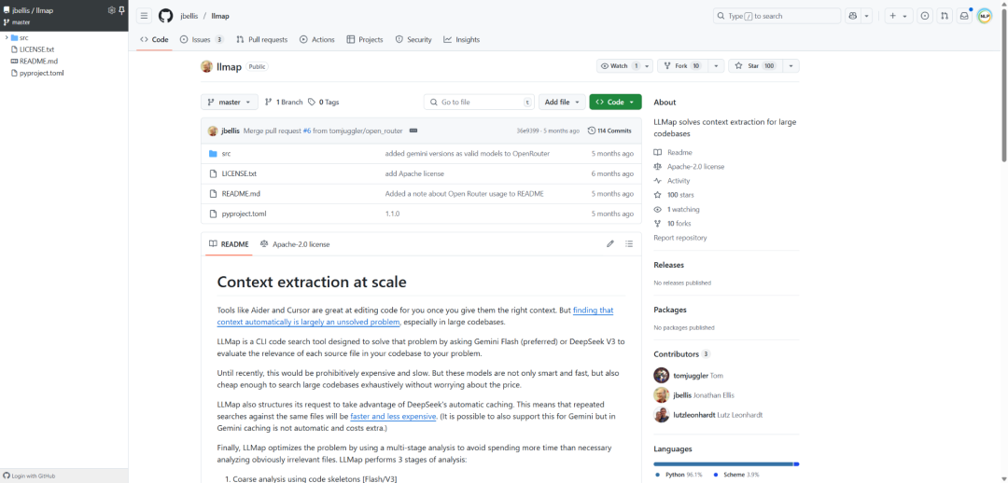The height and width of the screenshot is (483, 1008).
Task: Click the Python segment of the languages bar
Action: point(723,463)
